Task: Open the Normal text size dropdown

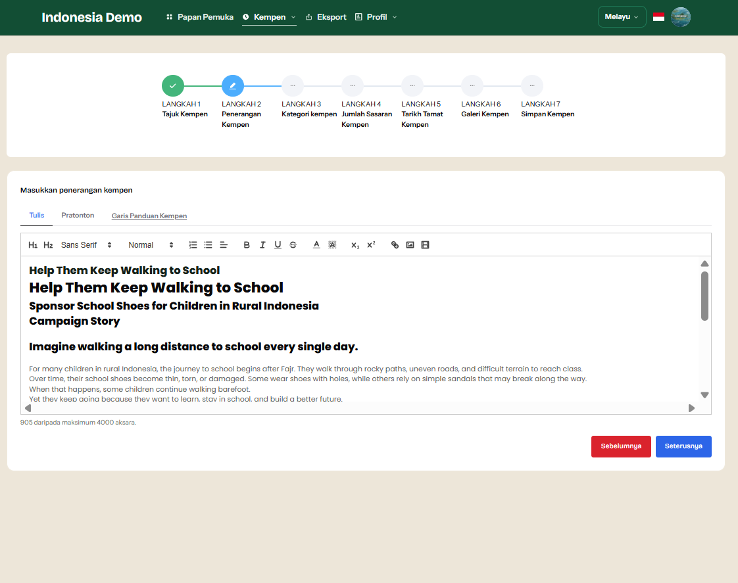Action: [151, 245]
